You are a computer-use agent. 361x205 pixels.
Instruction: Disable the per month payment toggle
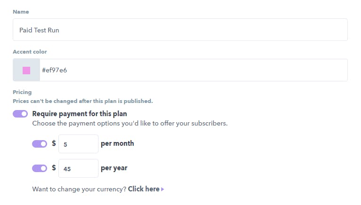click(40, 144)
